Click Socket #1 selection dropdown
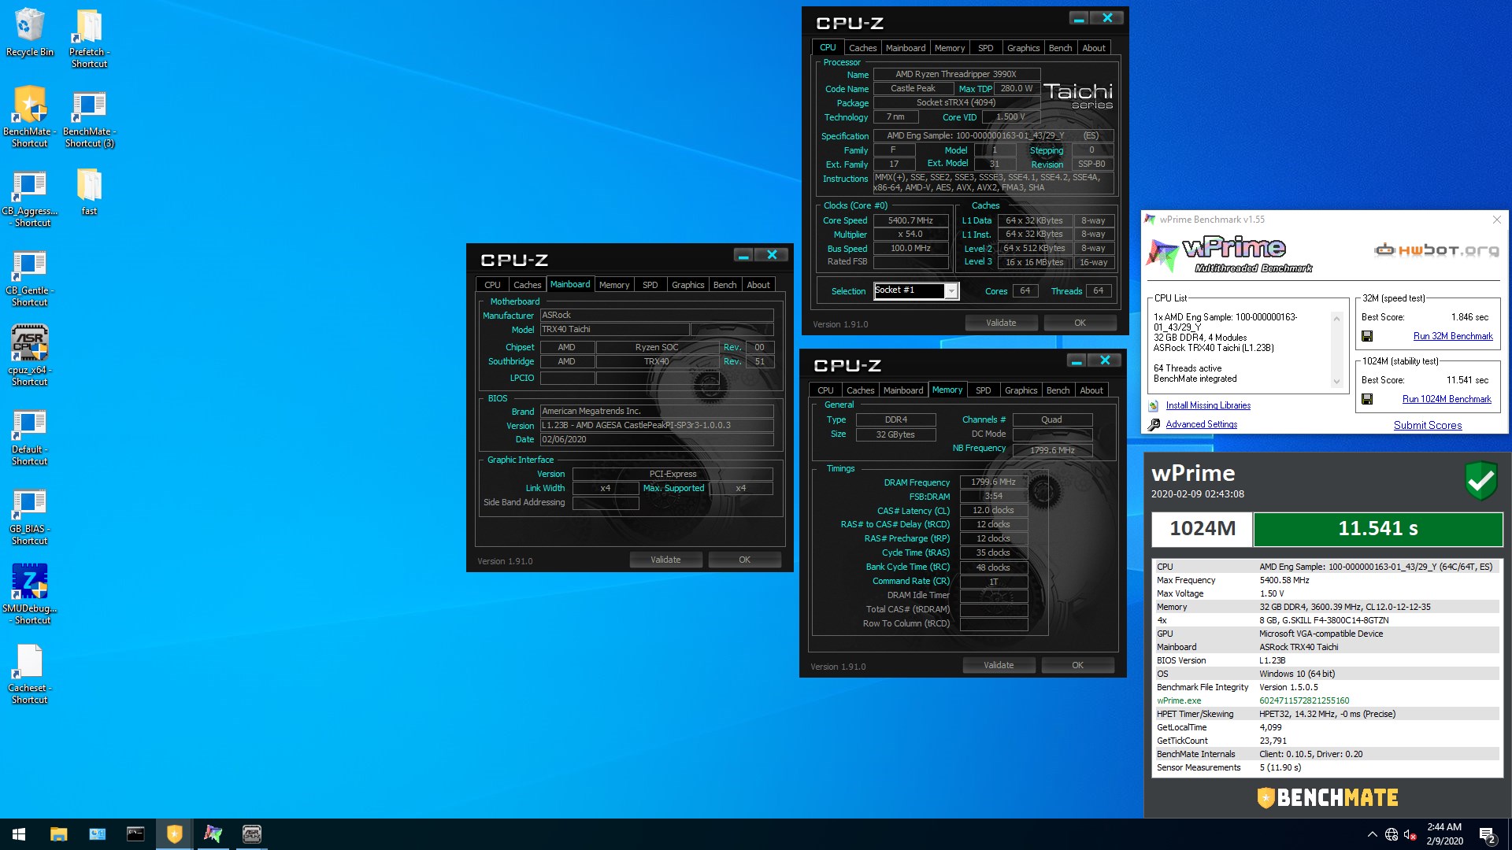The image size is (1512, 850). point(913,290)
